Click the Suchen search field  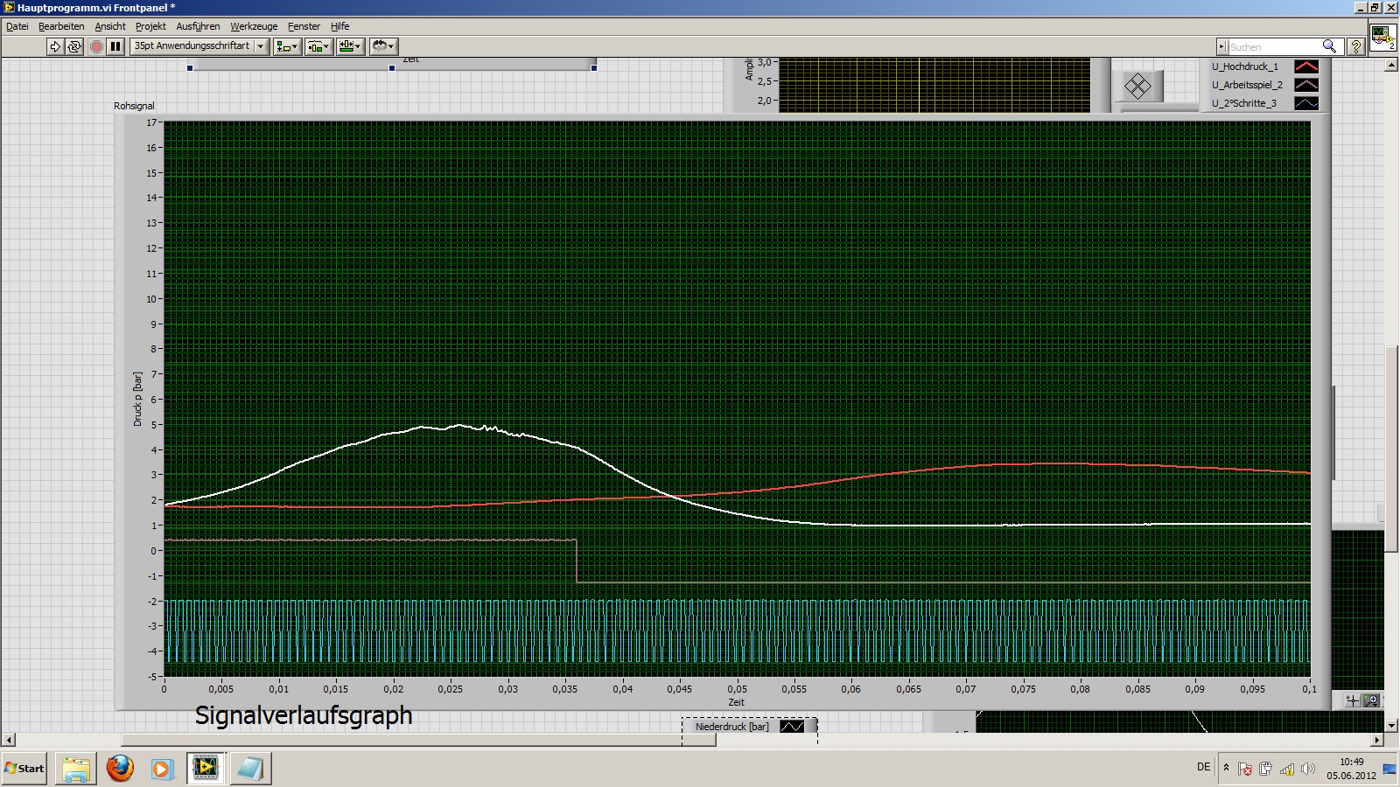1273,46
